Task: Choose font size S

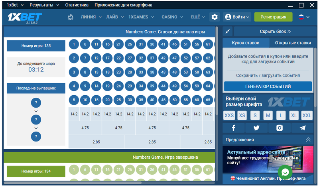Action: pyautogui.click(x=255, y=116)
